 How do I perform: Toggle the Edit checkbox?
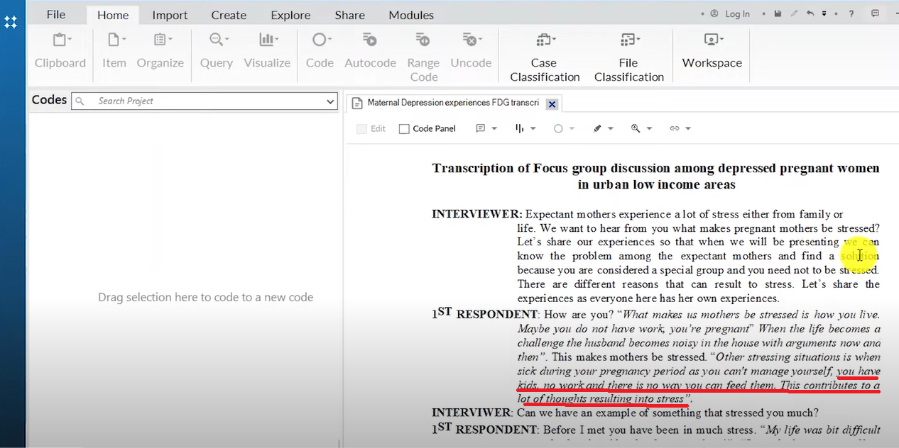(x=361, y=129)
